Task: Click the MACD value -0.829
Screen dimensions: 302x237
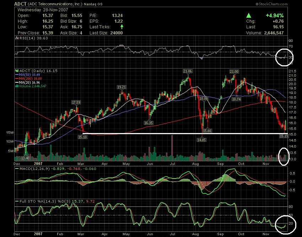Action: click(58, 169)
